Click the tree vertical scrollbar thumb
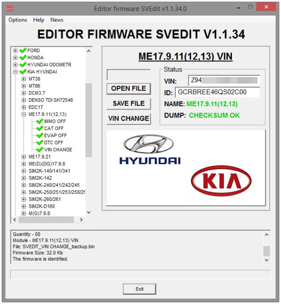The height and width of the screenshot is (304, 281). (x=89, y=120)
